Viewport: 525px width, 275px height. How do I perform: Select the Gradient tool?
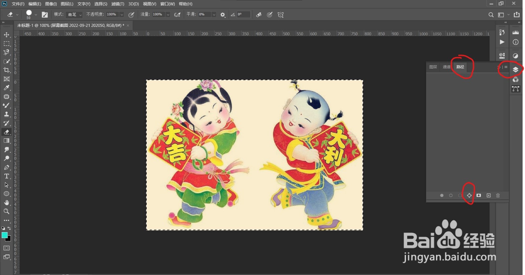pos(7,141)
